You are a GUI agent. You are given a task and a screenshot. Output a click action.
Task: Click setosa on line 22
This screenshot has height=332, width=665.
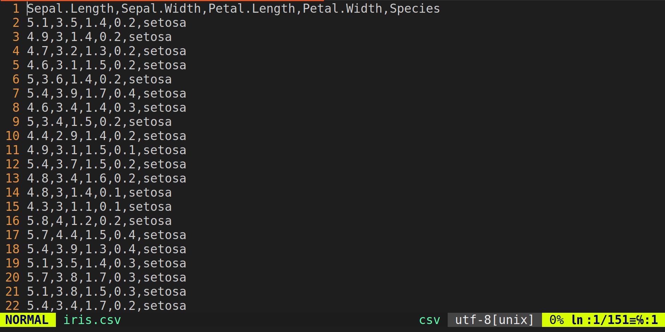(165, 306)
